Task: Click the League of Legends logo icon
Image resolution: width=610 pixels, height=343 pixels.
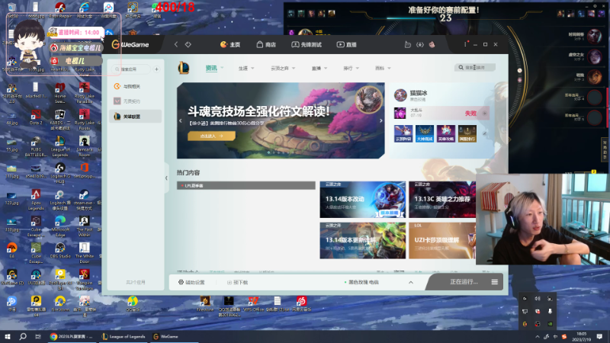Action: tap(184, 68)
